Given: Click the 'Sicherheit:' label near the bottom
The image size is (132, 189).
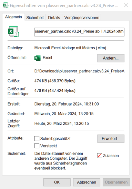Looking at the screenshot, I should (x=17, y=153).
